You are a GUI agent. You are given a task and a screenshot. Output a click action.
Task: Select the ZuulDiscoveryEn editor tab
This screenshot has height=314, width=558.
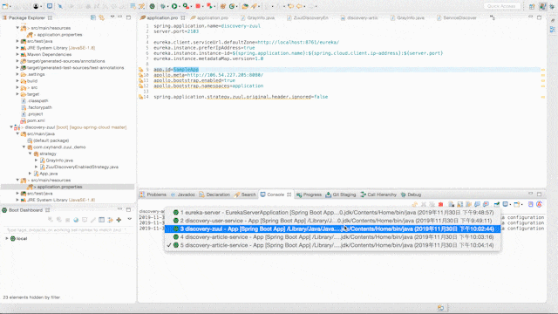click(x=308, y=17)
